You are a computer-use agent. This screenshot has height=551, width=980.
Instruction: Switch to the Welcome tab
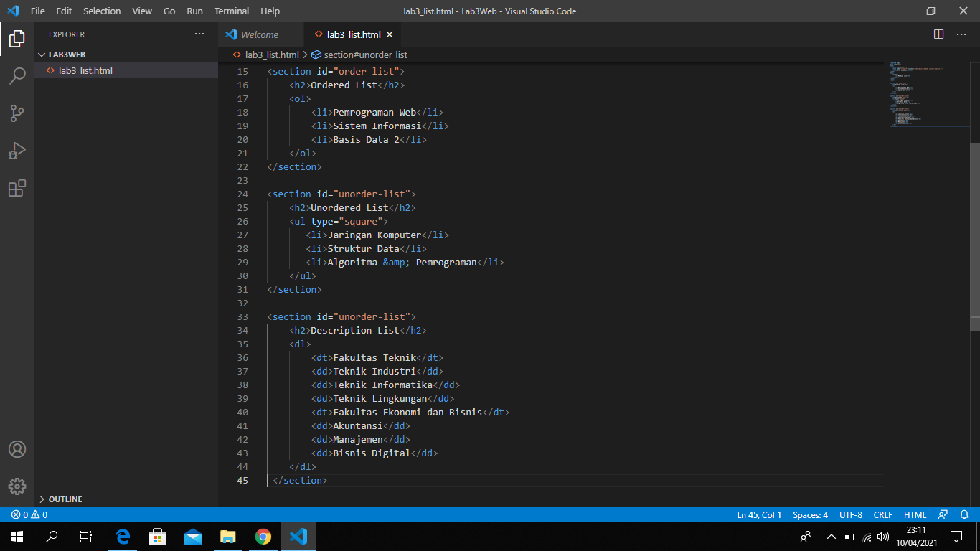pyautogui.click(x=261, y=34)
